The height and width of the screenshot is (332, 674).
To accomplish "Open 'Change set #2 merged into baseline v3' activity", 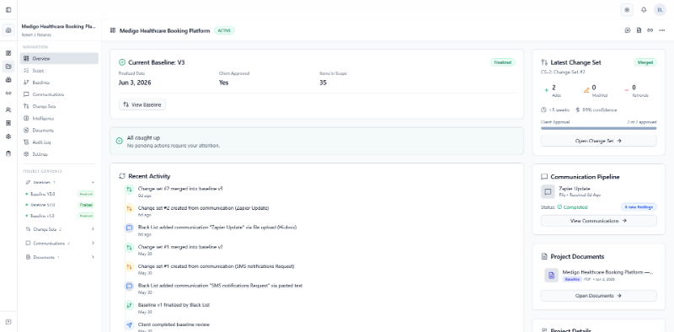I will pyautogui.click(x=180, y=189).
